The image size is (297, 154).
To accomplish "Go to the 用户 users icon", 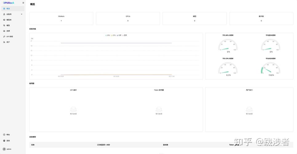I will point(4,42).
